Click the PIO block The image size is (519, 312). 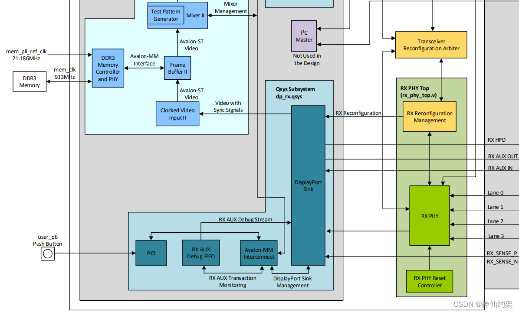151,253
